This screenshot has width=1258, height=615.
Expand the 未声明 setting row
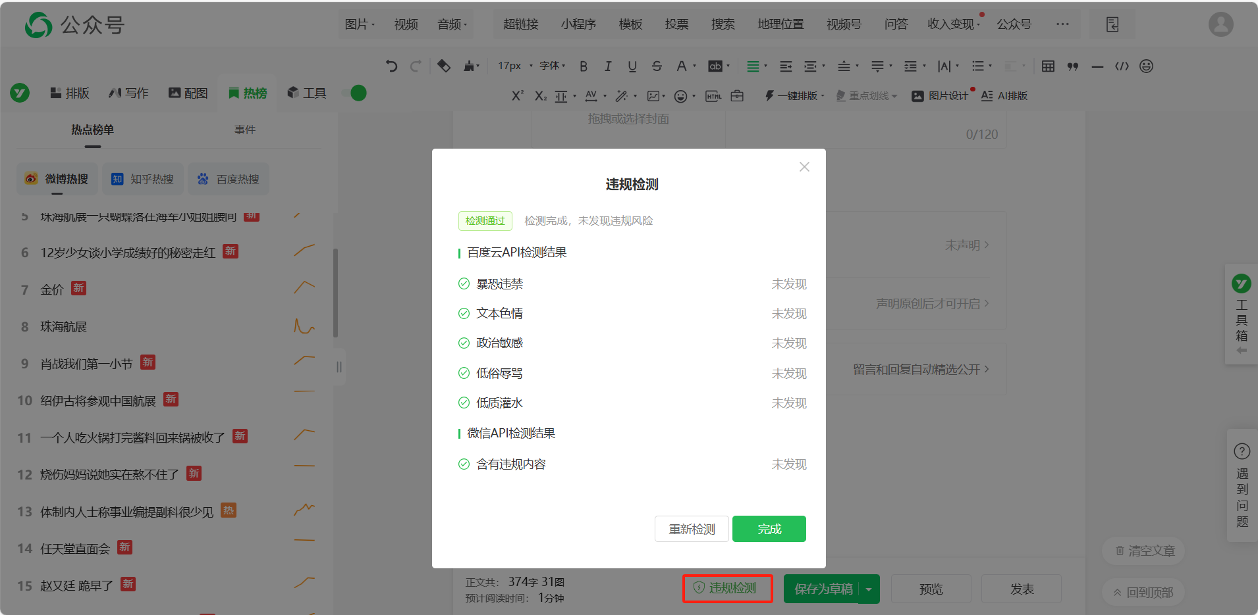[967, 245]
